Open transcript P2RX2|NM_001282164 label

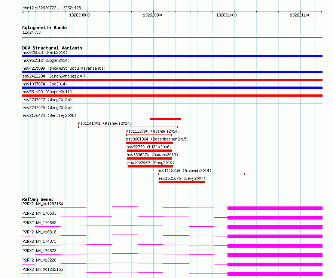click(43, 204)
